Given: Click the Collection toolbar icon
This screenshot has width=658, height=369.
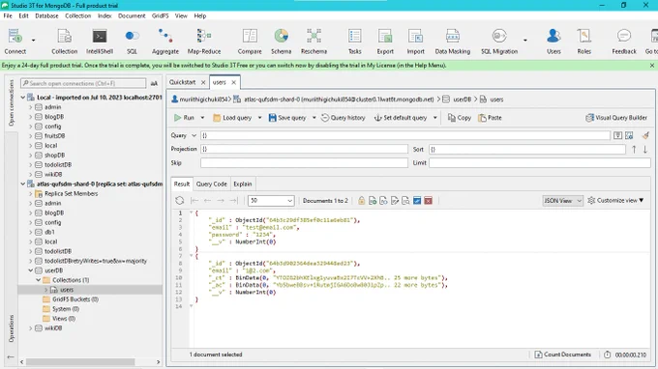Looking at the screenshot, I should point(64,41).
